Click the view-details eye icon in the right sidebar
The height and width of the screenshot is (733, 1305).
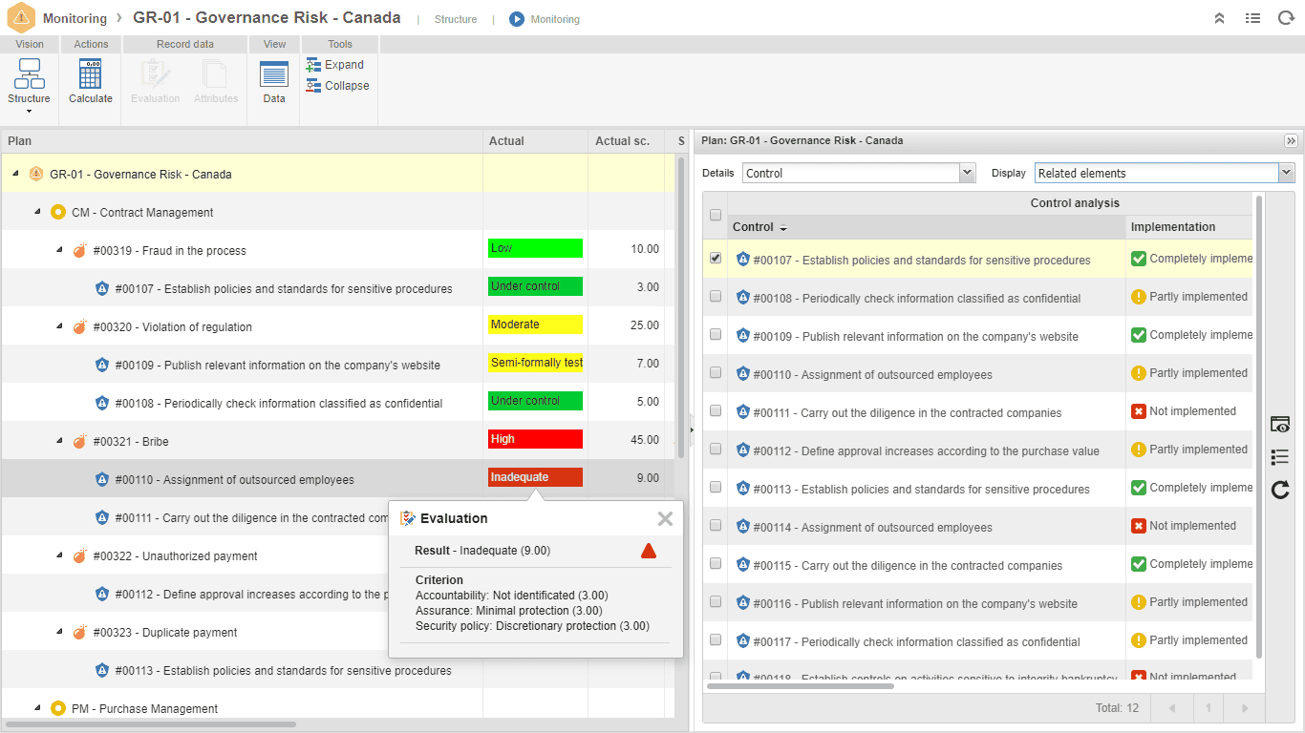tap(1280, 425)
